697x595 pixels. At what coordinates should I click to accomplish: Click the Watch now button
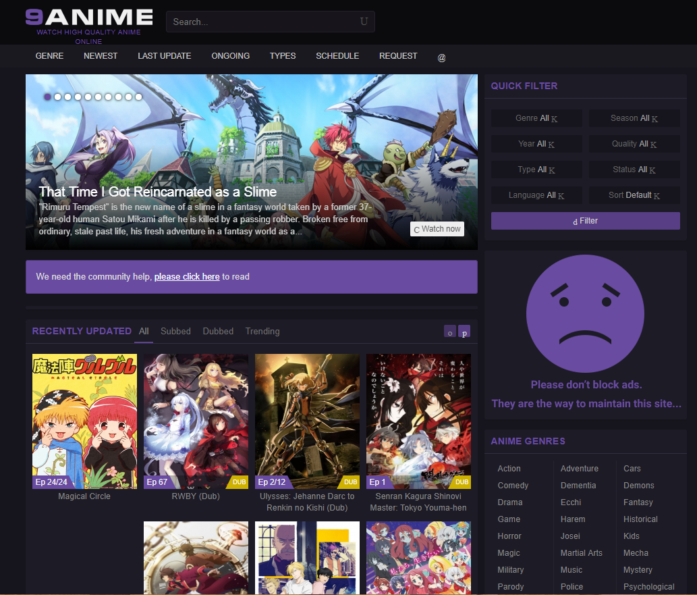(x=437, y=229)
